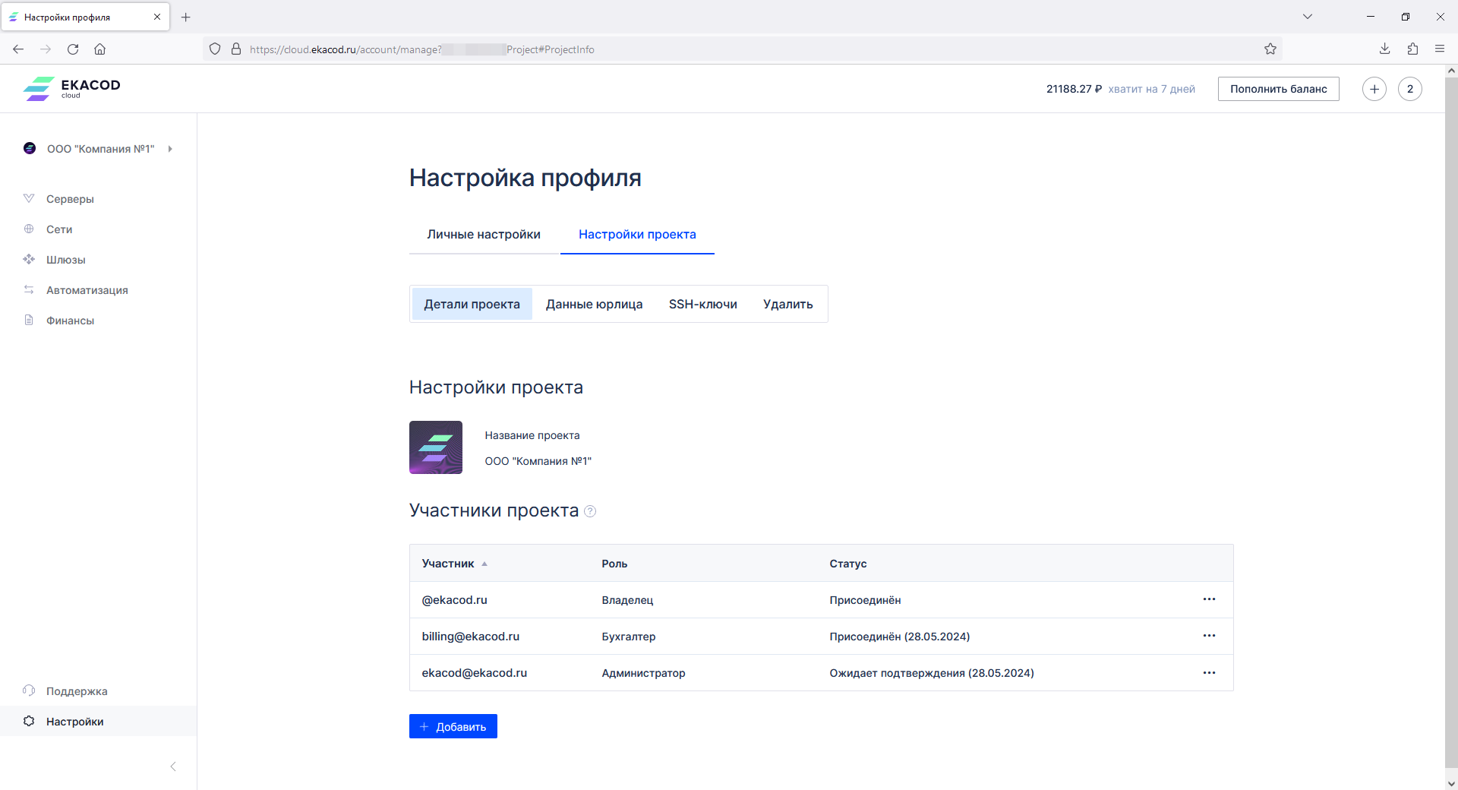This screenshot has height=790, width=1458.
Task: Open Поддержка headset icon
Action: click(x=29, y=691)
